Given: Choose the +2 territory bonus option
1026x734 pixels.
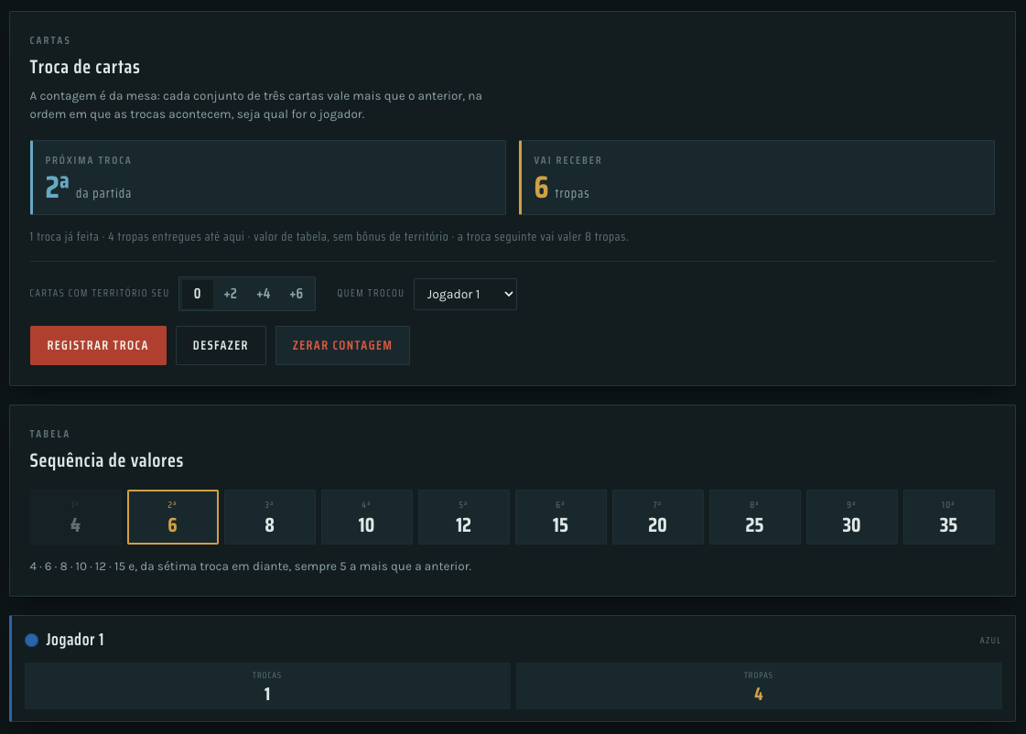Looking at the screenshot, I should (x=231, y=294).
